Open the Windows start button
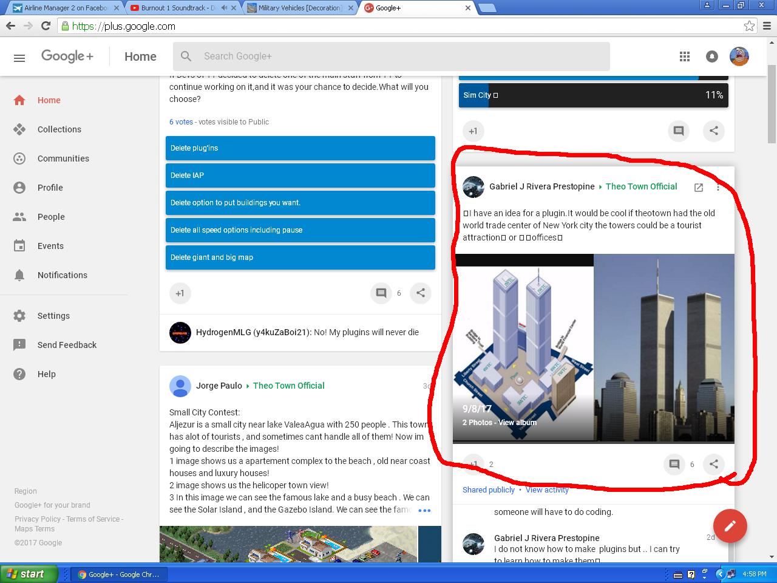The height and width of the screenshot is (583, 777). pyautogui.click(x=30, y=574)
